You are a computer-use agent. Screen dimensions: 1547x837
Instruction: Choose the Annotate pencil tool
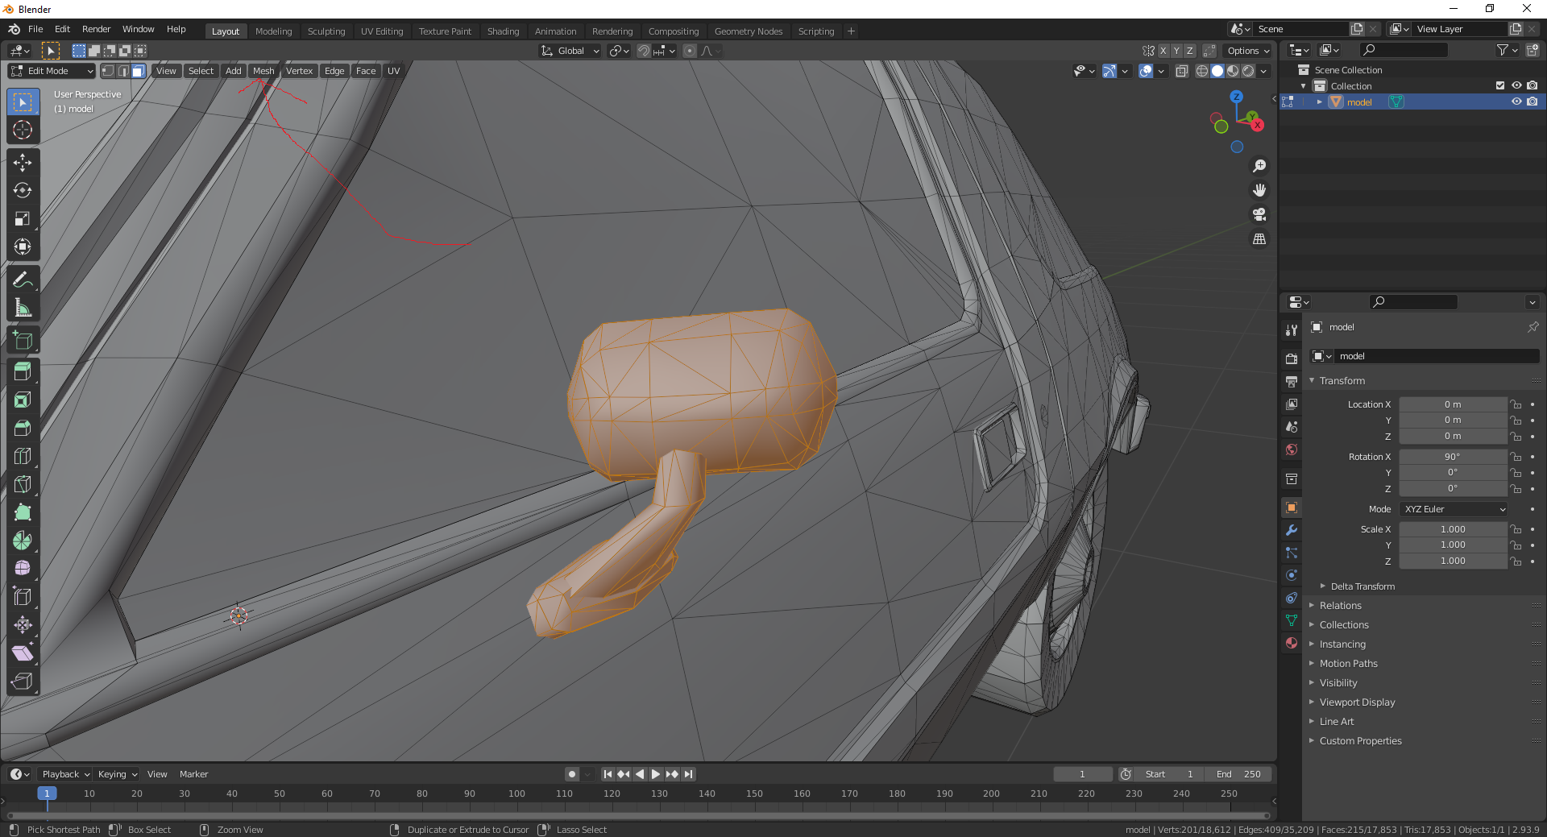pos(23,280)
